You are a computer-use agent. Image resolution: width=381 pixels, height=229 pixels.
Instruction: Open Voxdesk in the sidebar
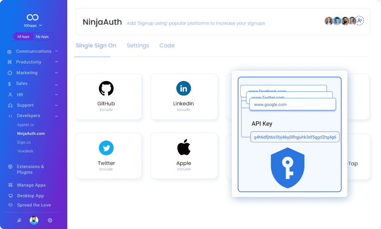click(x=25, y=151)
